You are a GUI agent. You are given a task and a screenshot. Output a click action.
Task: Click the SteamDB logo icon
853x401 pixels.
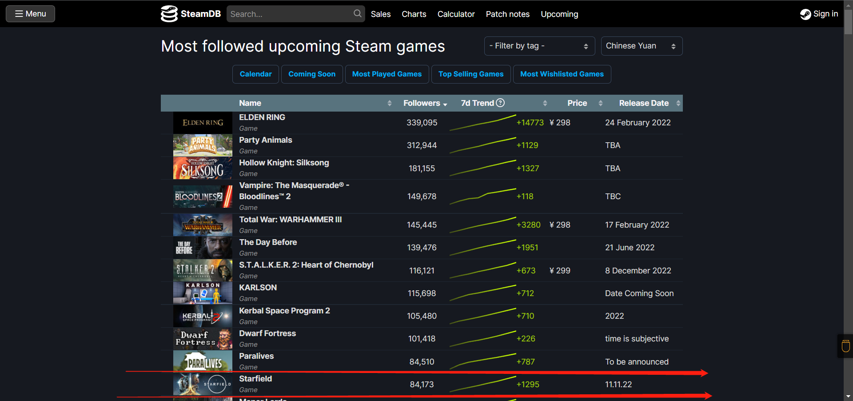point(169,14)
